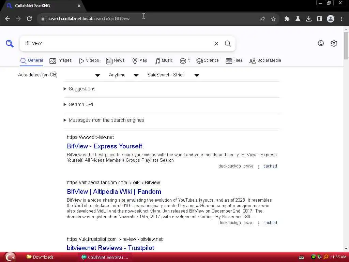
Task: Switch to the Social Media search tab
Action: [265, 61]
